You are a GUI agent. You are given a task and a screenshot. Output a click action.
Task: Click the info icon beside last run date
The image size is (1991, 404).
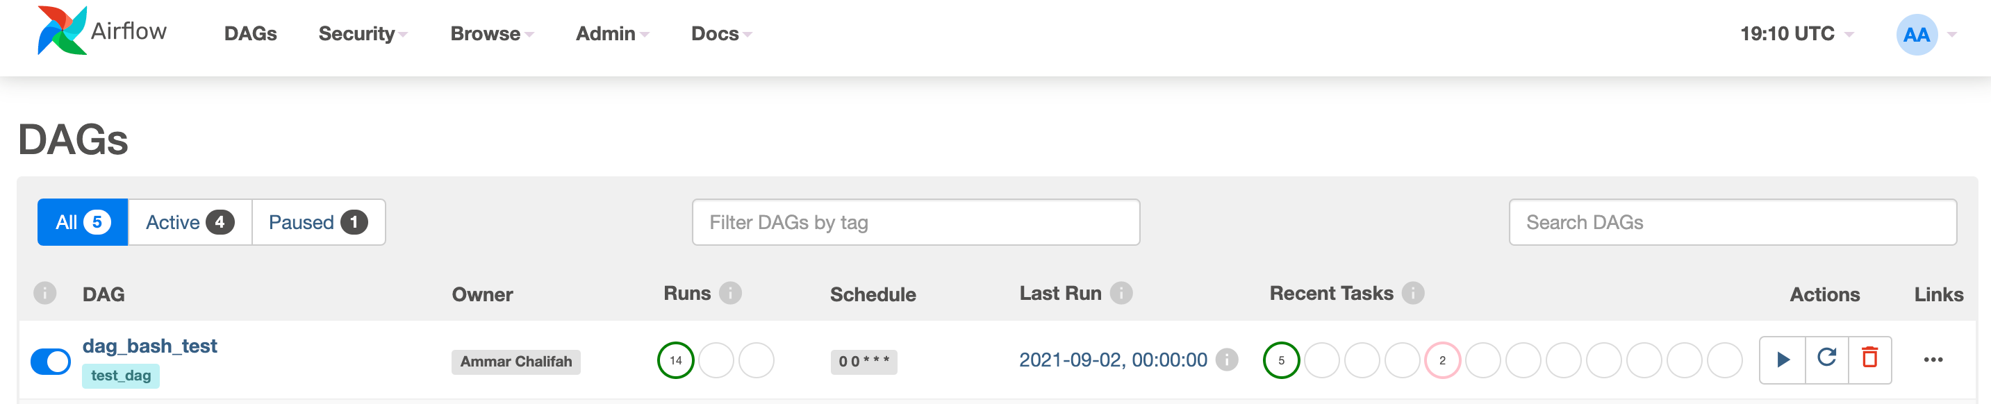coord(1227,360)
